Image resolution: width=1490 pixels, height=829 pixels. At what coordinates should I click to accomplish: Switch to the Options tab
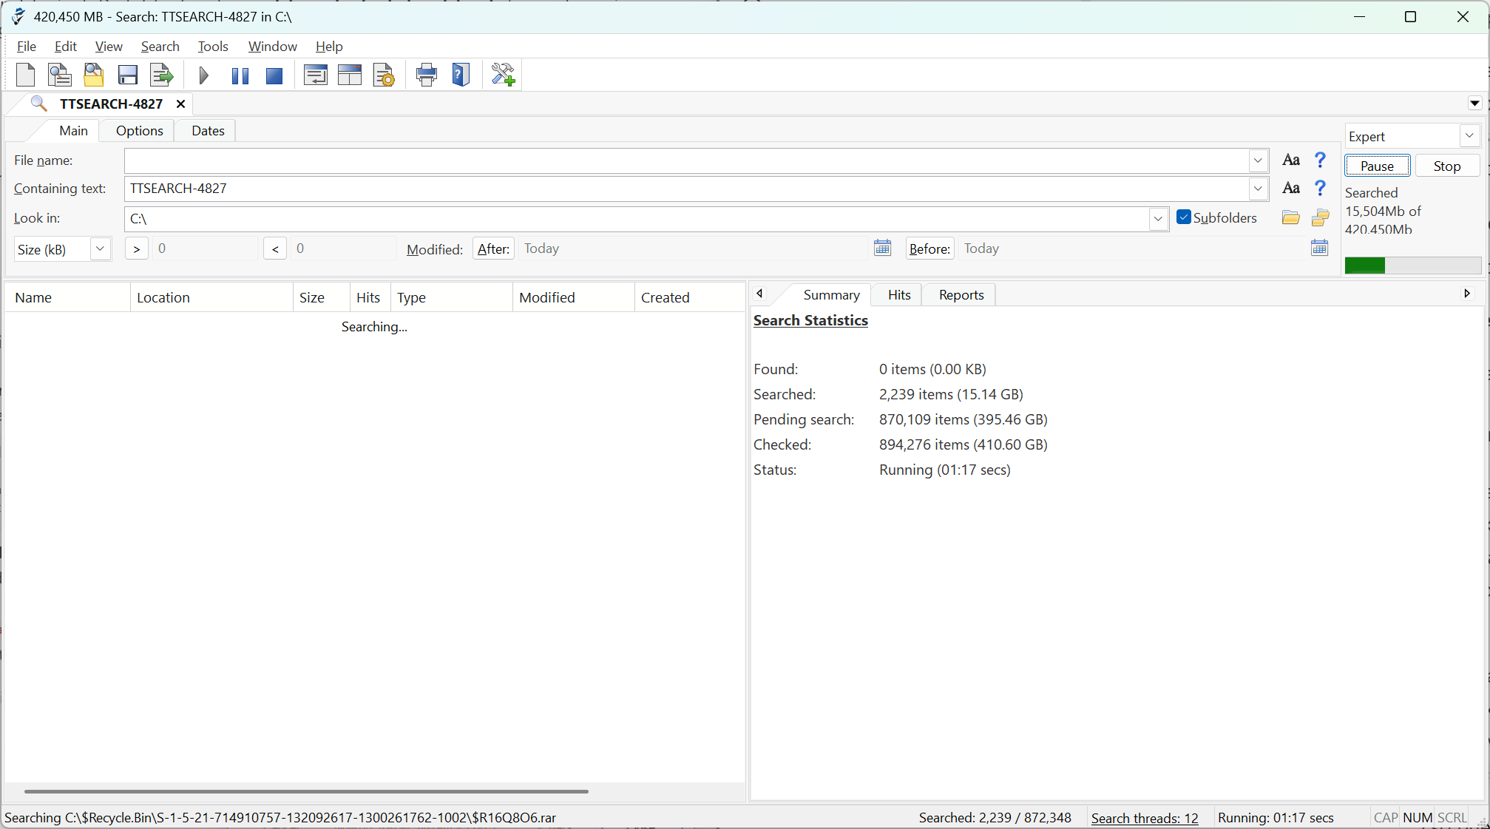coord(139,131)
